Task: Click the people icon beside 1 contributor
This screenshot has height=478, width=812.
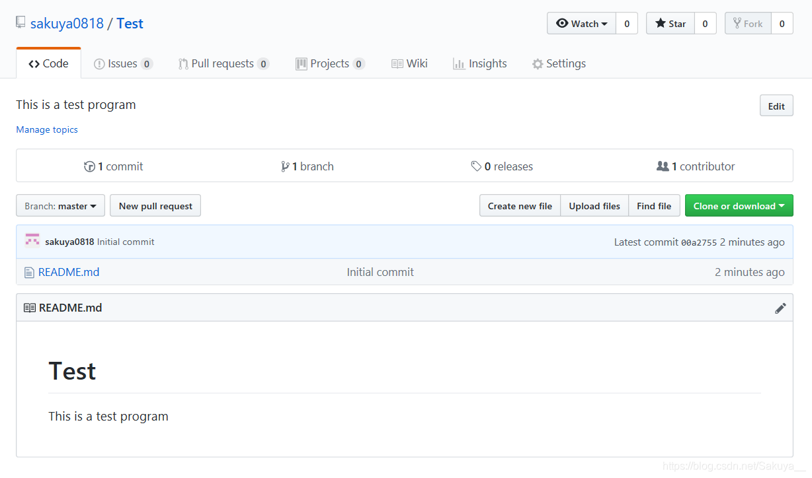Action: 663,166
